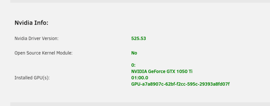This screenshot has width=270, height=106.
Task: Click the word Kernel in the module label
Action: click(49, 53)
